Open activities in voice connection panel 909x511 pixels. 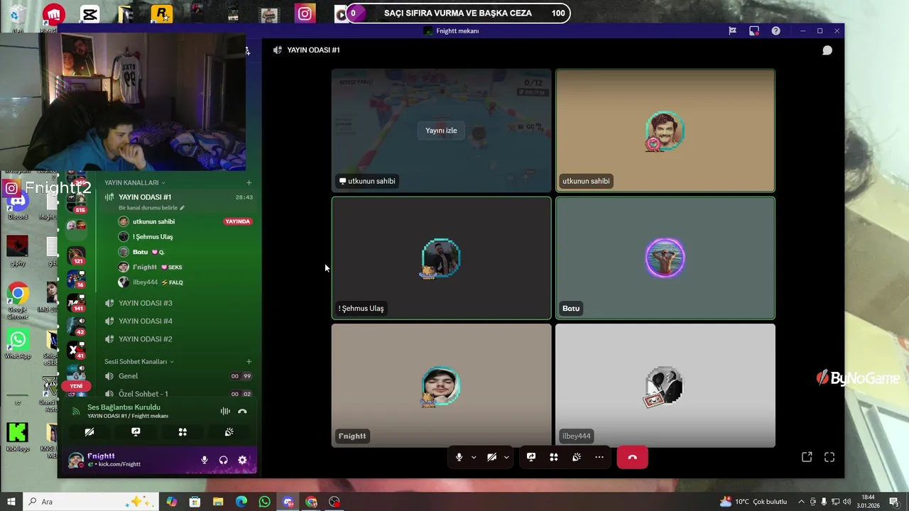183,432
